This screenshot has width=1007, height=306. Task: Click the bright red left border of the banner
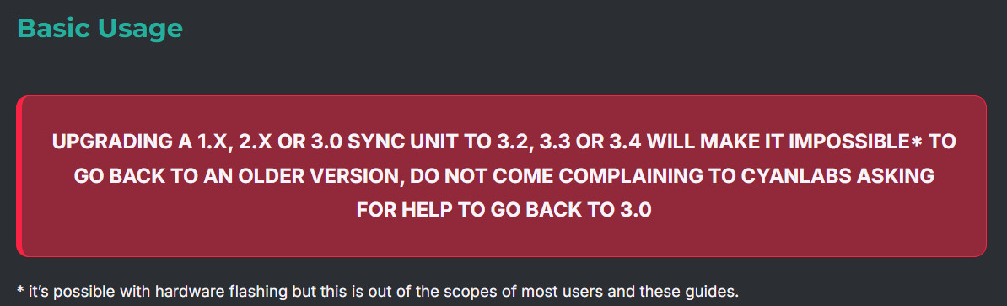coord(19,176)
